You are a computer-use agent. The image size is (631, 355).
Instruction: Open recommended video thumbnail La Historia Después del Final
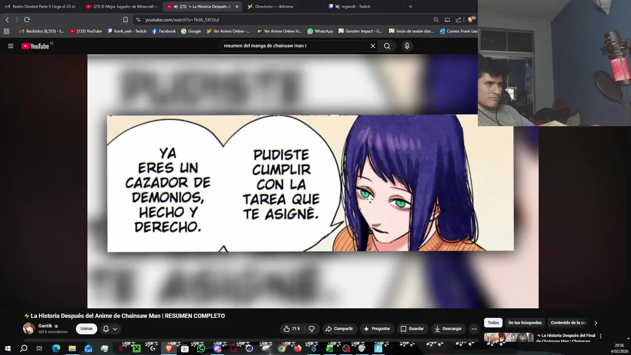pyautogui.click(x=509, y=338)
